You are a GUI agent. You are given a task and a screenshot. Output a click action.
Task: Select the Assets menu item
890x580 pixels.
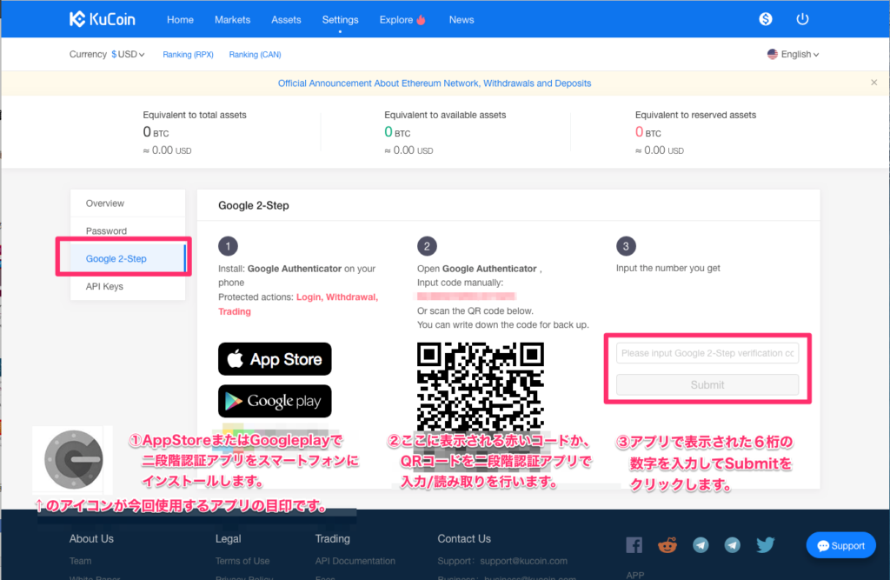286,20
